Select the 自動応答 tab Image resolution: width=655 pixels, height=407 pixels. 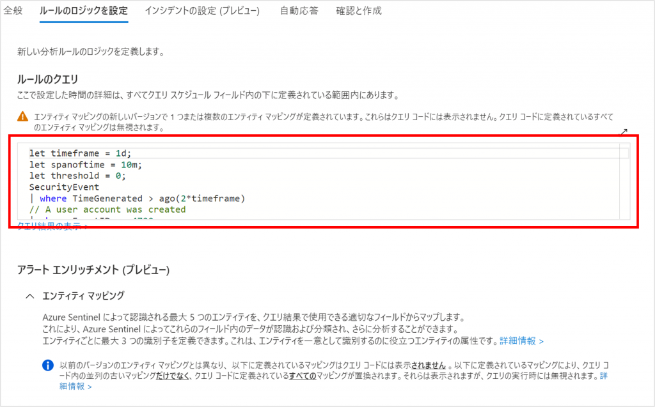click(299, 11)
